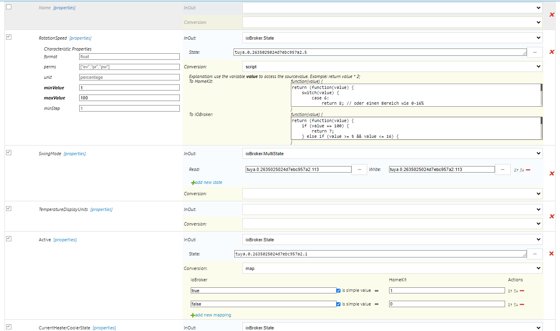Browse for Active state with ellipsis button
This screenshot has width=560, height=331.
(x=535, y=254)
